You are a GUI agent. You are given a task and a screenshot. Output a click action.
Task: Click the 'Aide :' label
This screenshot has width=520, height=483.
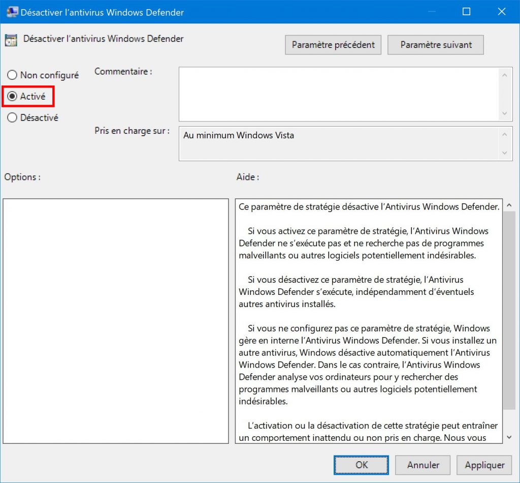click(248, 177)
